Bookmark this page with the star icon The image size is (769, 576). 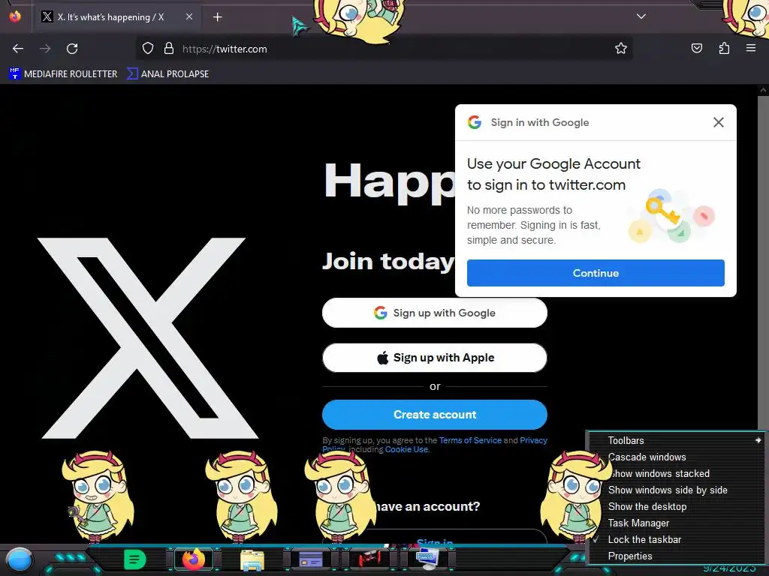pos(621,49)
